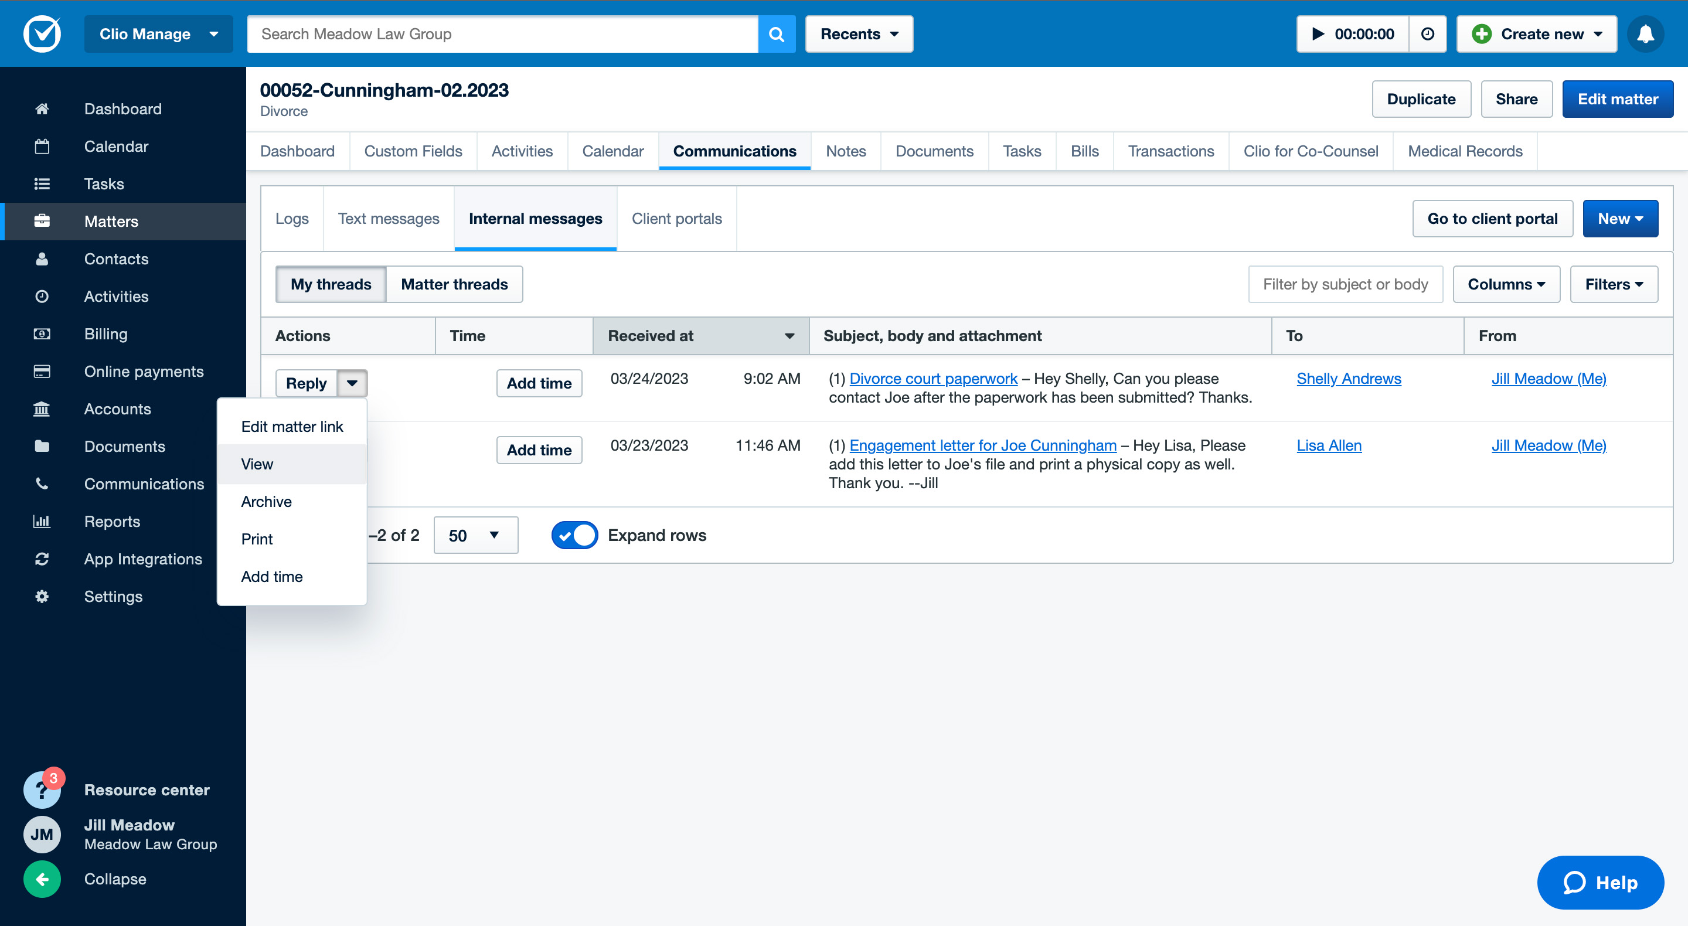Click the search magnifier button
1688x926 pixels.
click(x=777, y=34)
